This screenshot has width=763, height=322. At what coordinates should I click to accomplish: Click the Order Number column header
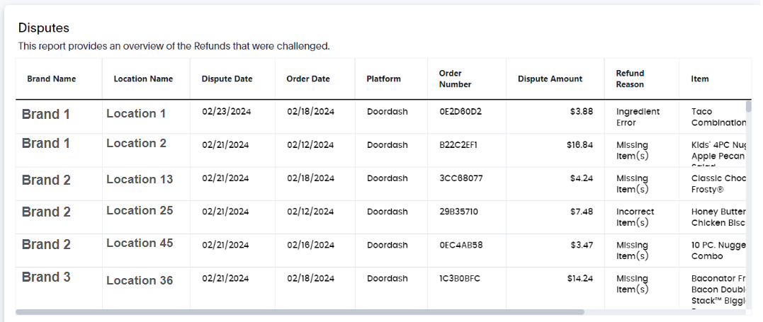click(x=455, y=79)
